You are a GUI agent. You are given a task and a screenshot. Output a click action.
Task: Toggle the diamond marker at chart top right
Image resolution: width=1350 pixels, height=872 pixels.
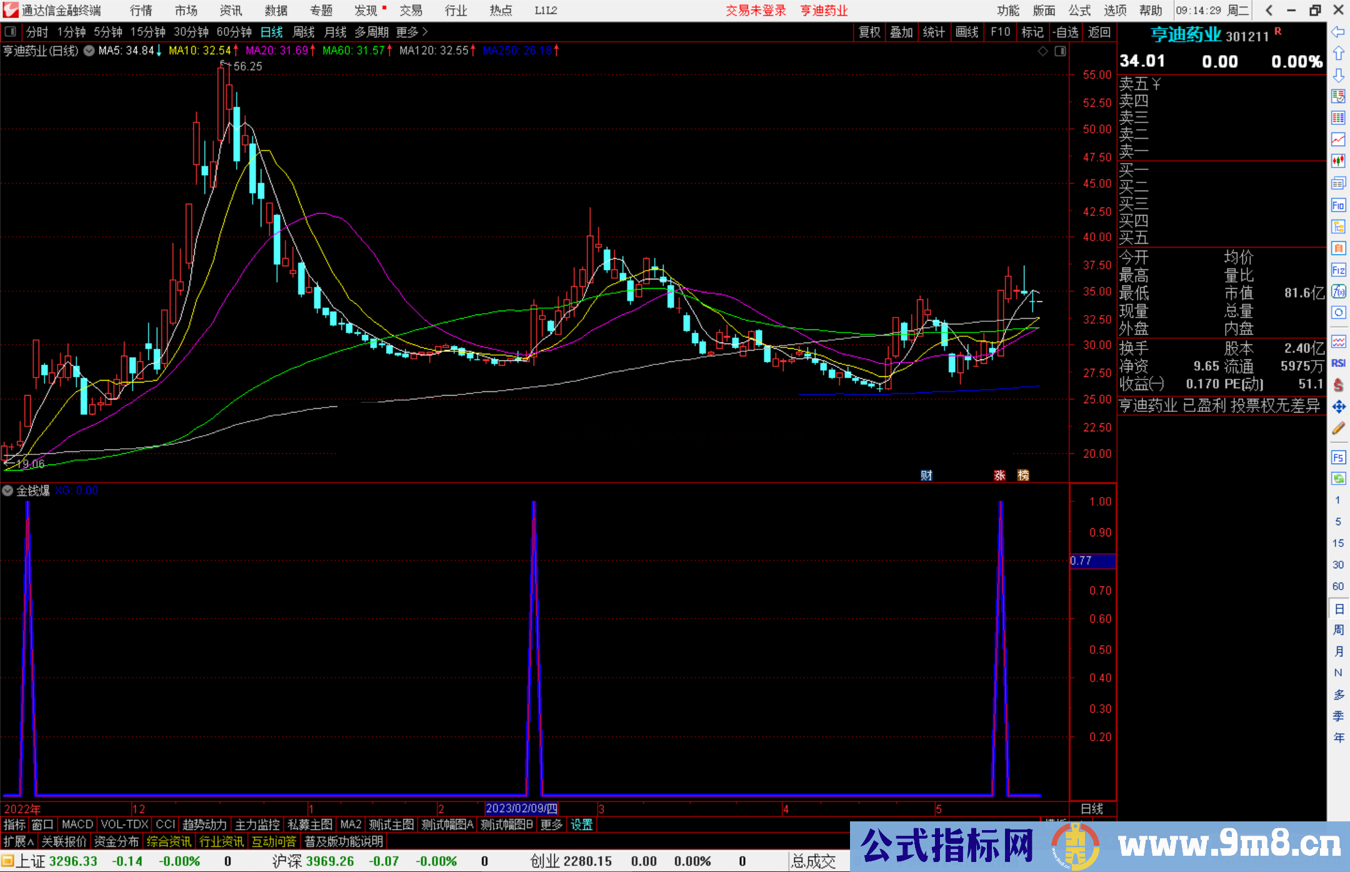[x=1042, y=51]
